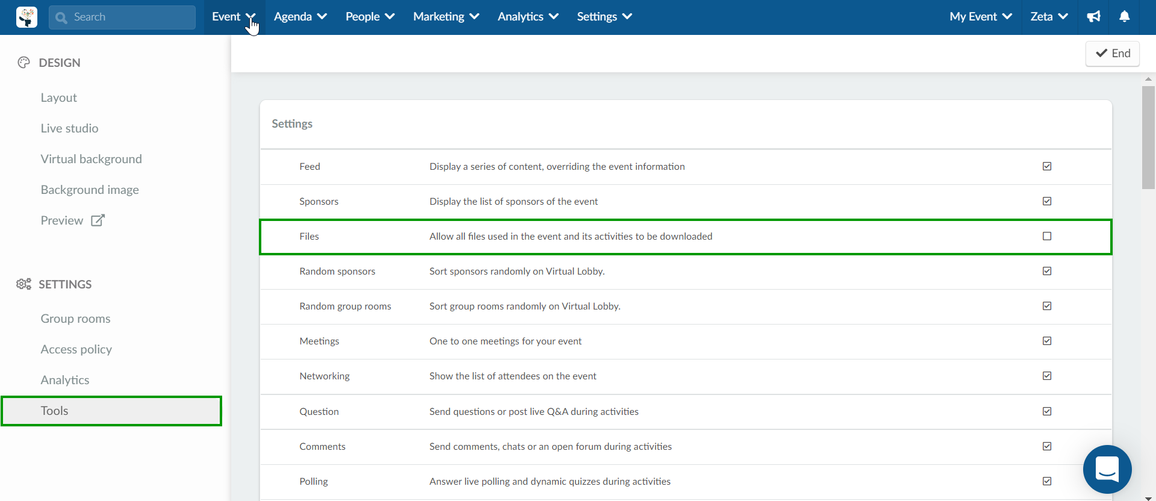Enable the Files download checkbox

click(1047, 236)
